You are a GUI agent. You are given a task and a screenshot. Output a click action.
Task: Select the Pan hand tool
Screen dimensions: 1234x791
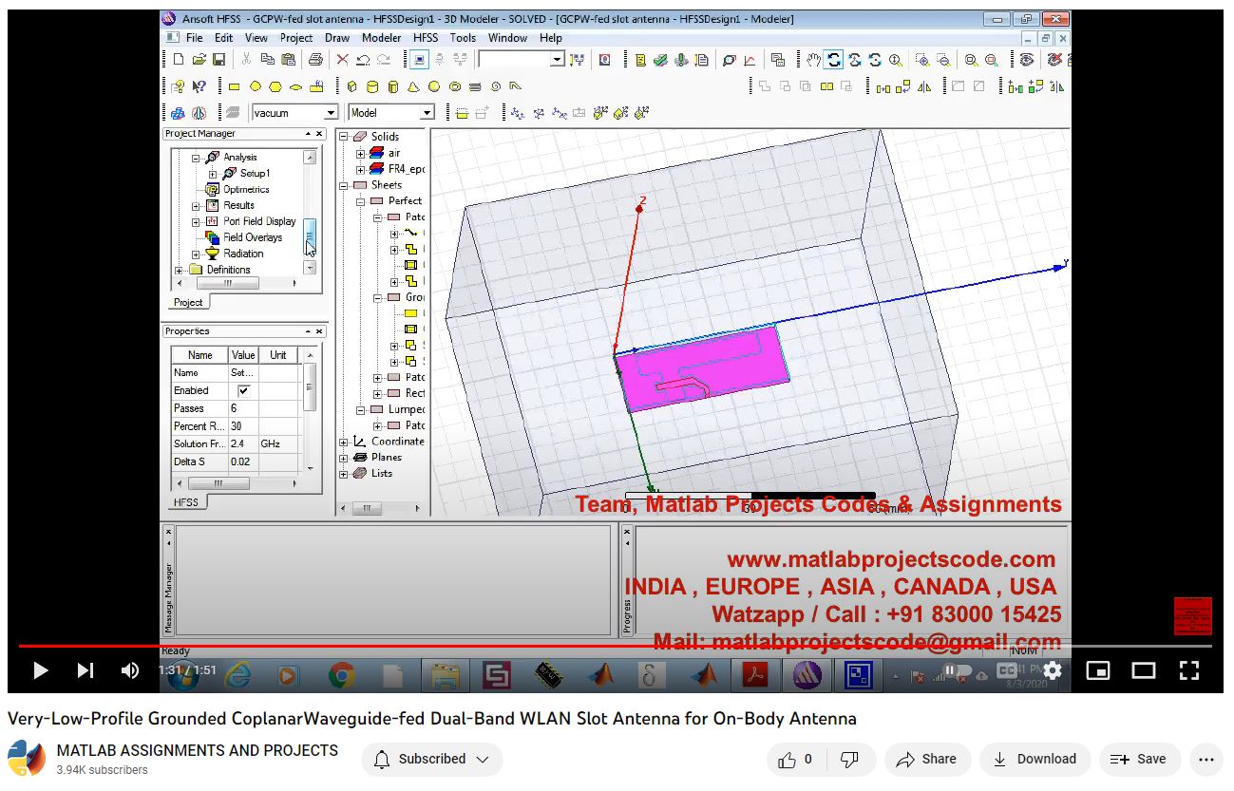813,60
